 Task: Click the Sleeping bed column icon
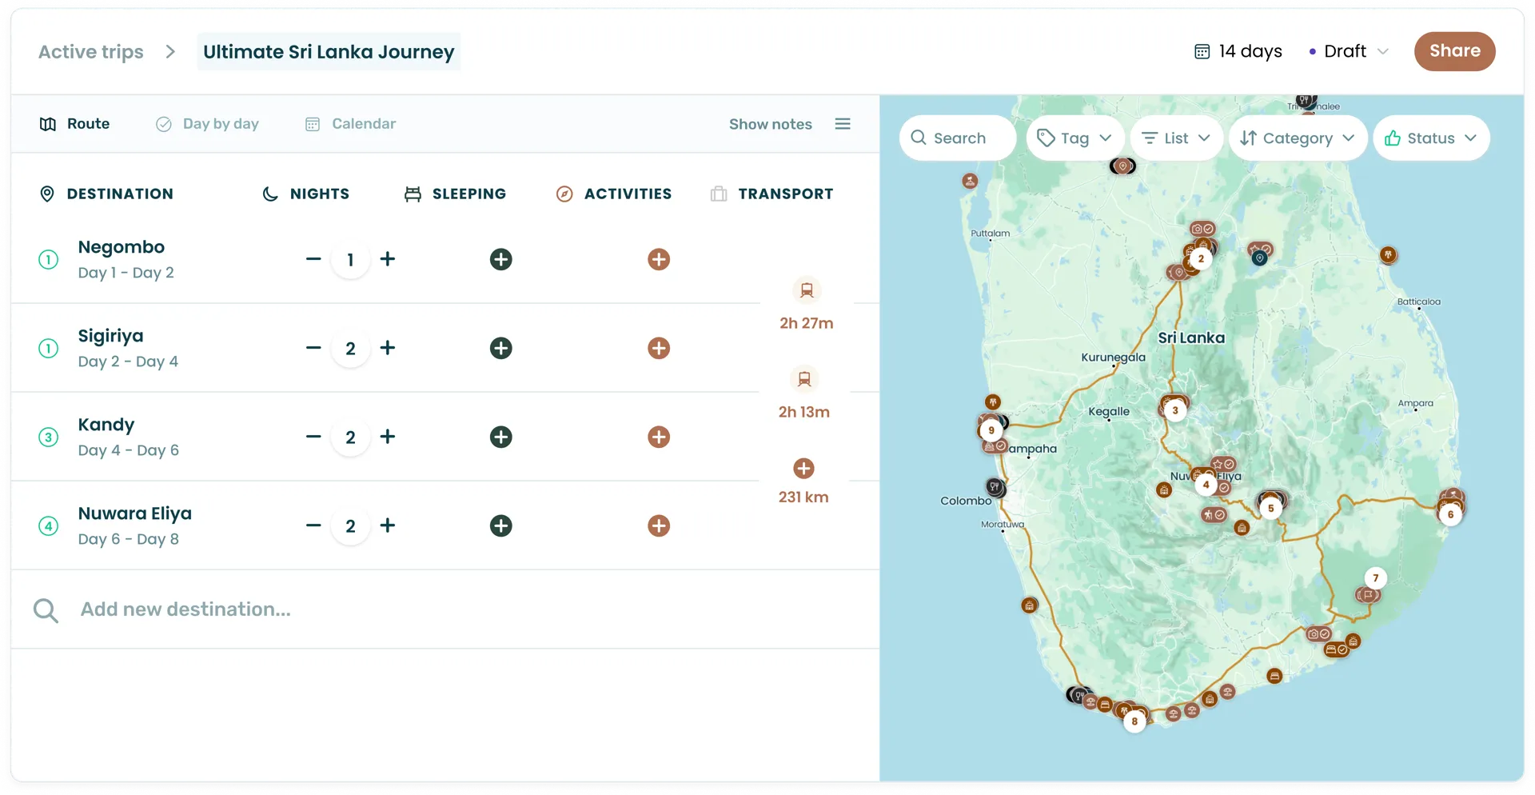[x=413, y=193]
